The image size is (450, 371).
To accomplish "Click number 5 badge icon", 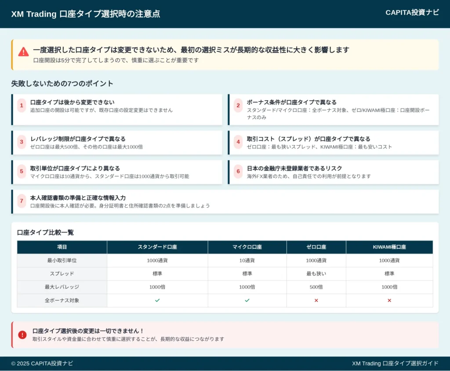I will [22, 172].
